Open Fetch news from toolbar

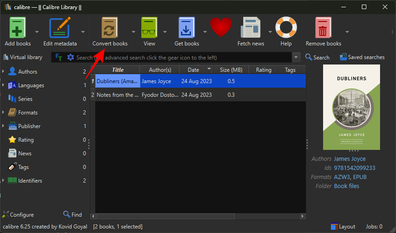(251, 28)
